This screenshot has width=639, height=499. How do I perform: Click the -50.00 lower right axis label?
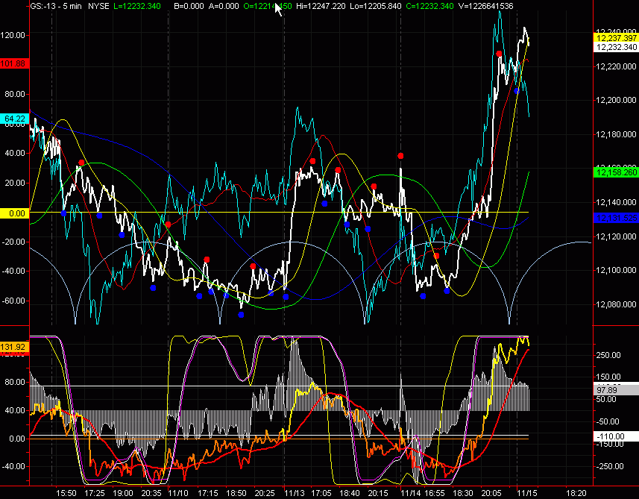coord(608,421)
